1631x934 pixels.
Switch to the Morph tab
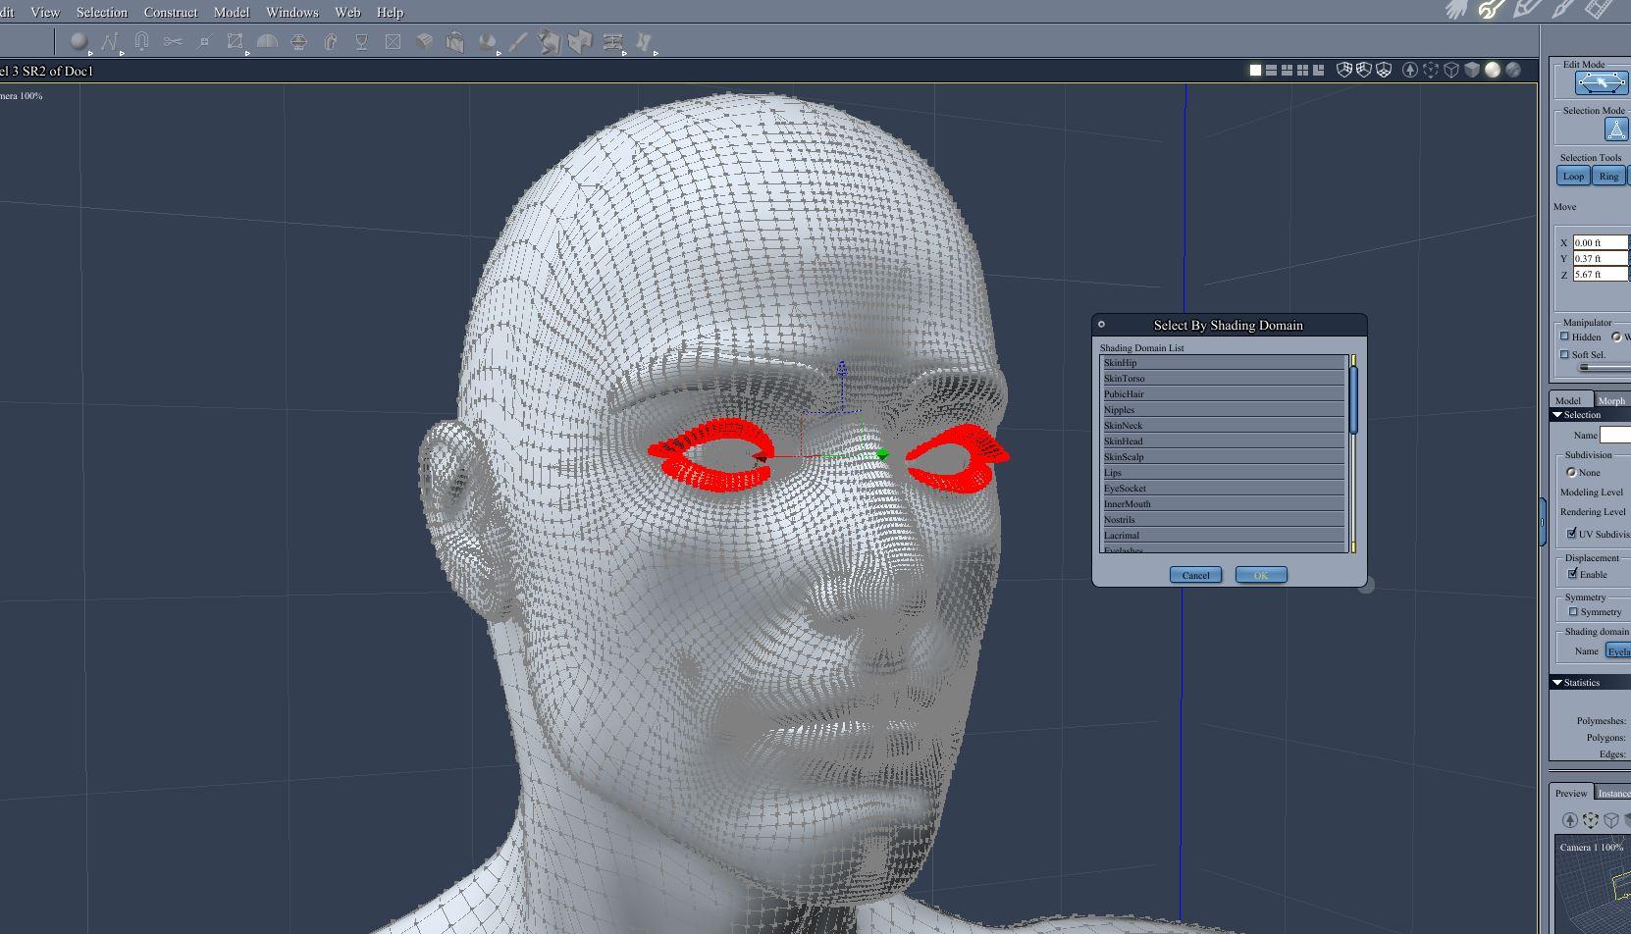click(1611, 400)
